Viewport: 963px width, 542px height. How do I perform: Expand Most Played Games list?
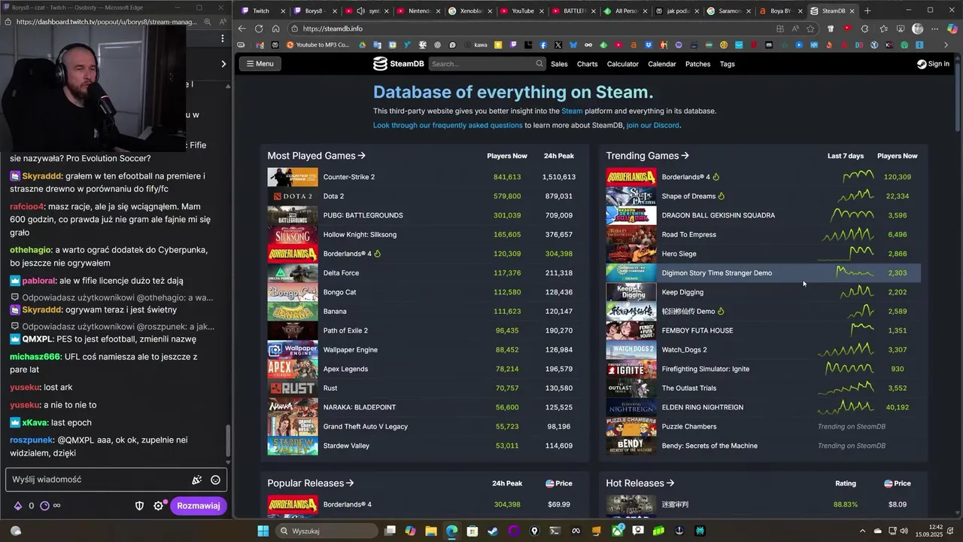(x=316, y=156)
